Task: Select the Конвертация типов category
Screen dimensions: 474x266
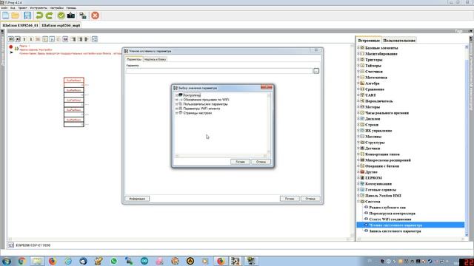Action: [382, 154]
